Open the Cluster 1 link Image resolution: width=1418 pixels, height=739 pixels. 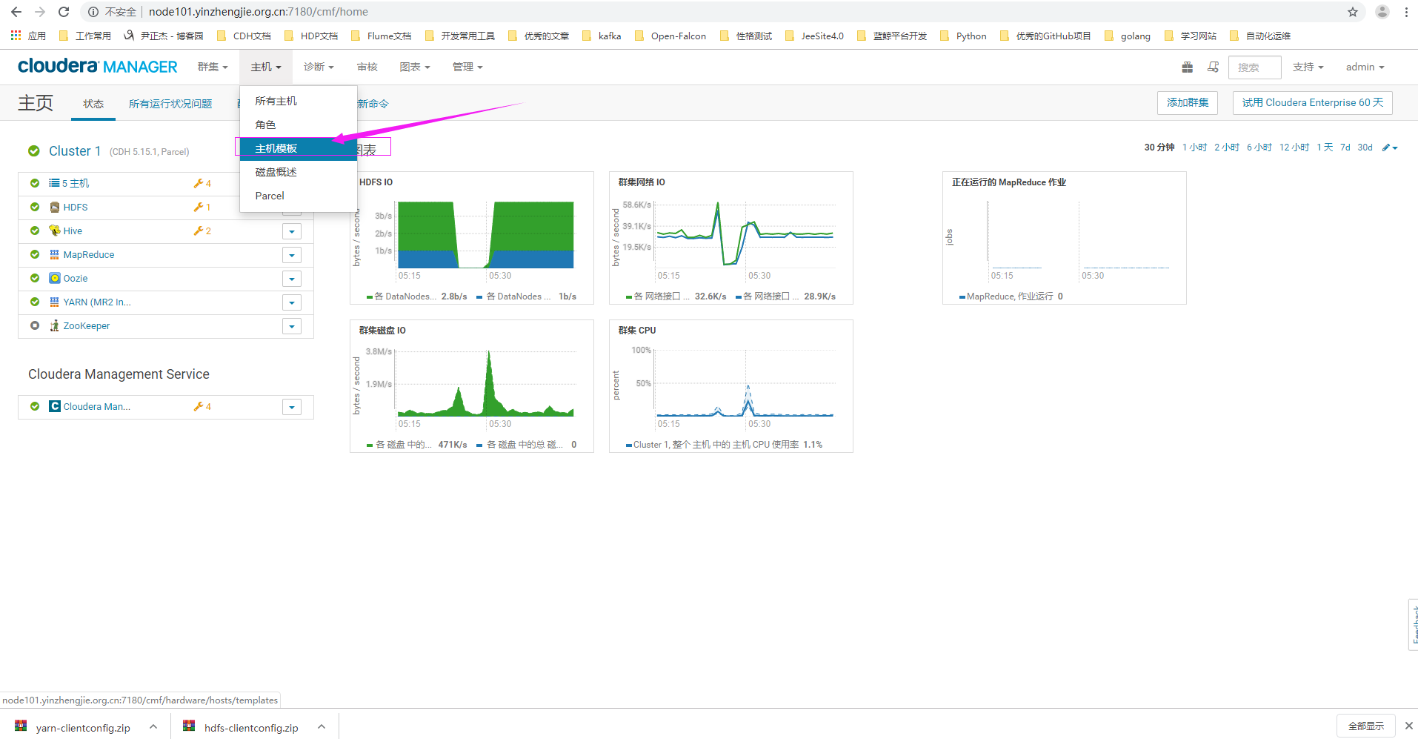point(74,151)
